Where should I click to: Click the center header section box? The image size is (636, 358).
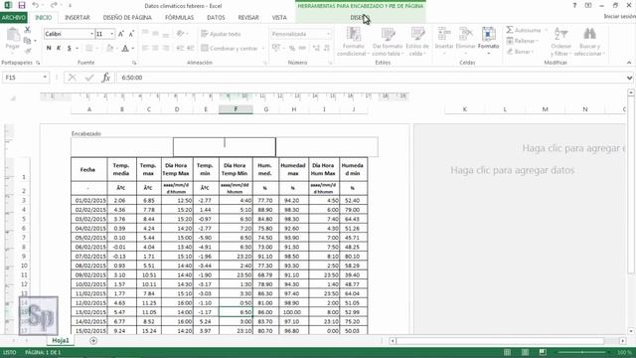tap(225, 147)
